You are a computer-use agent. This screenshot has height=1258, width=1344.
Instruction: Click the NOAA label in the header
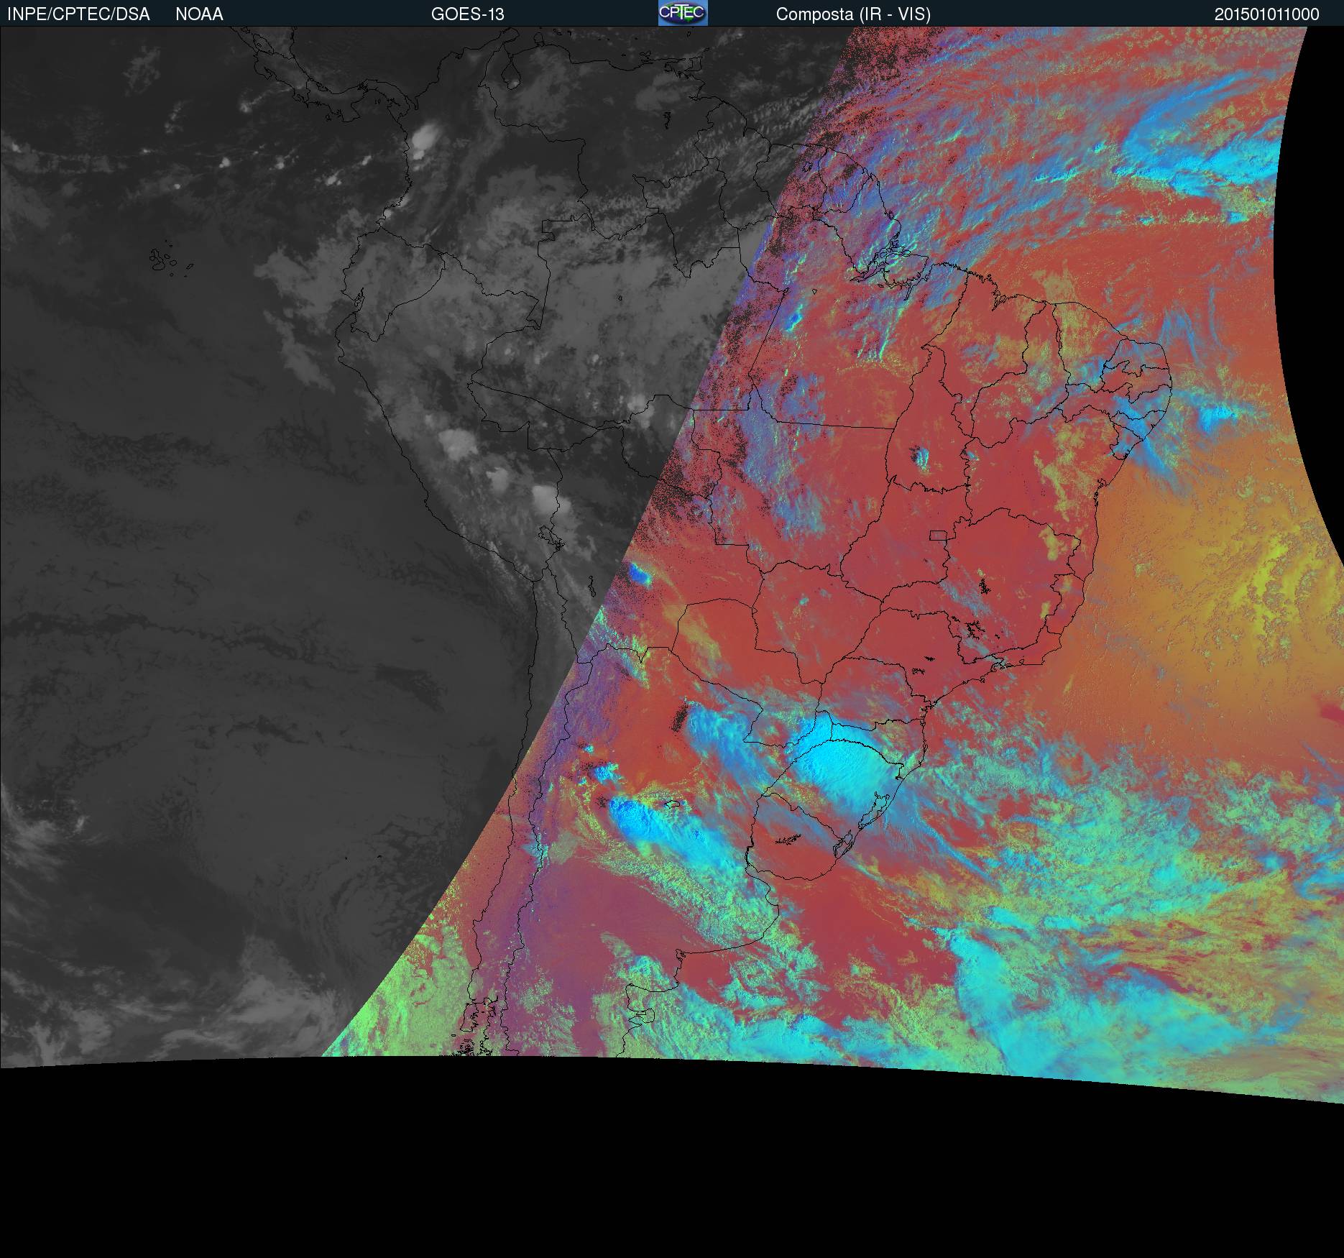click(x=199, y=14)
